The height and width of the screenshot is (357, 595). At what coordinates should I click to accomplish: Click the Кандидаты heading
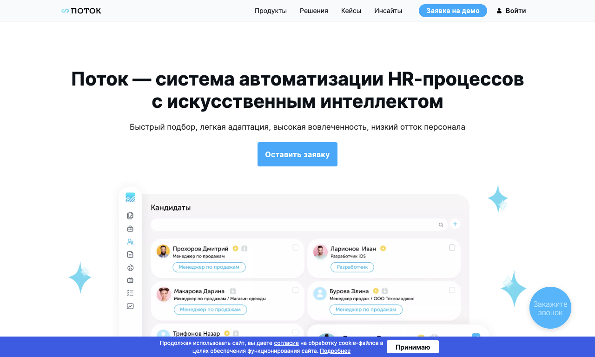(x=171, y=207)
